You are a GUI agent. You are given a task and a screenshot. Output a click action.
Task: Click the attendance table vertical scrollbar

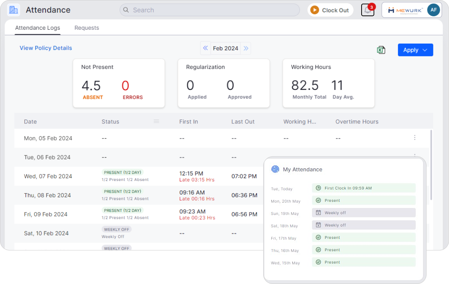point(431,166)
